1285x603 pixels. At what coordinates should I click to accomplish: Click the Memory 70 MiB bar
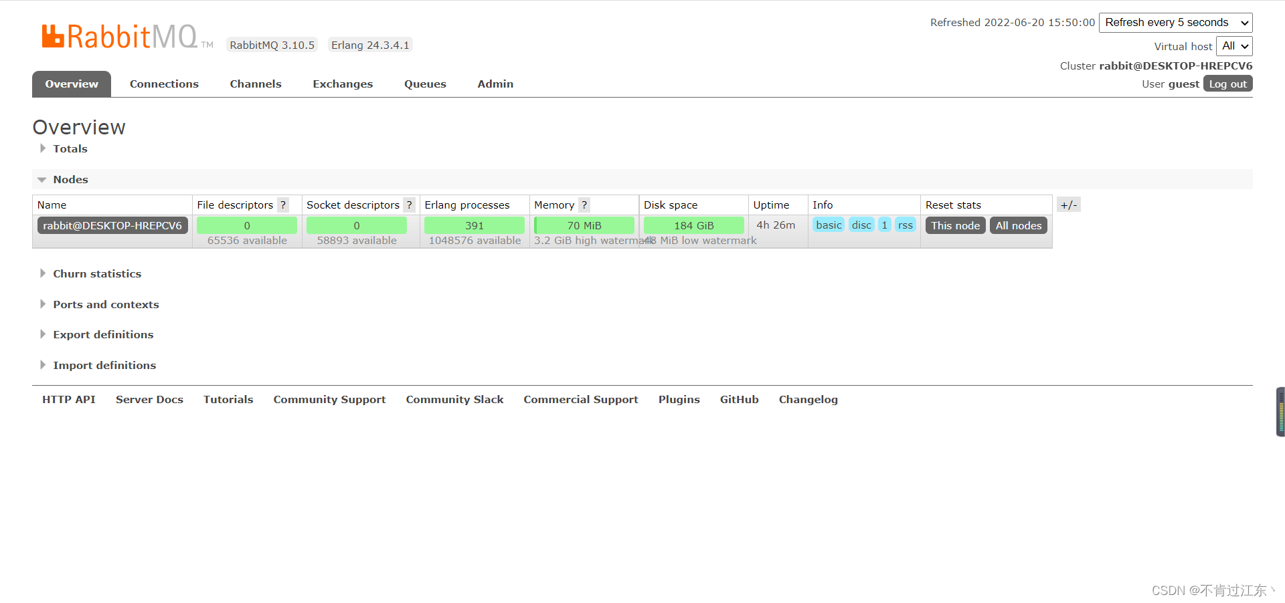point(584,225)
